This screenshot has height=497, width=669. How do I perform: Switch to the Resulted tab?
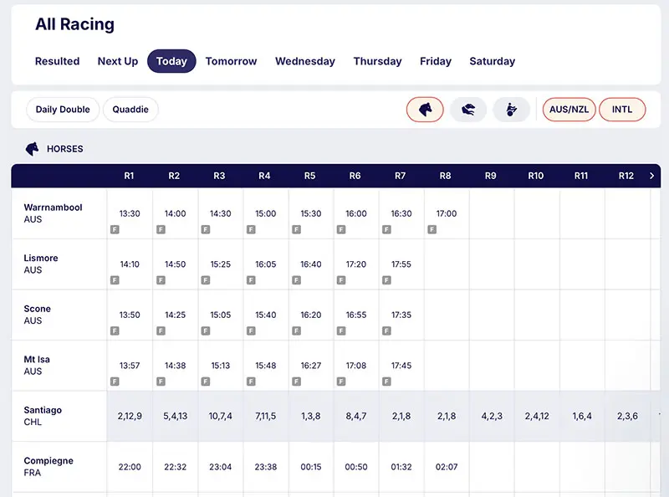[x=57, y=61]
